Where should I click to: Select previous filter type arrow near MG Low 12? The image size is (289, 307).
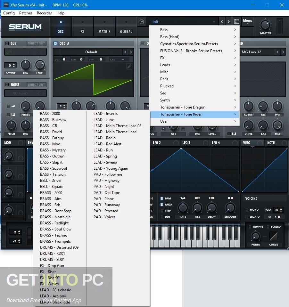pyautogui.click(x=277, y=52)
